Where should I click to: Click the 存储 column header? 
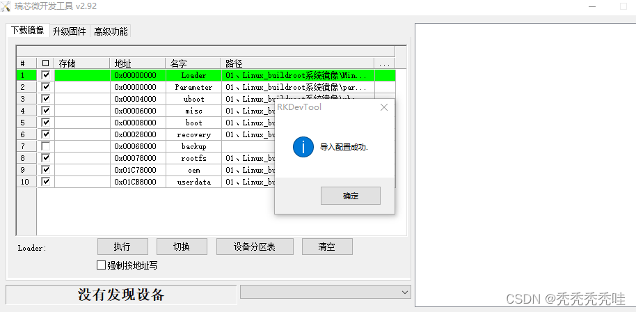click(82, 63)
